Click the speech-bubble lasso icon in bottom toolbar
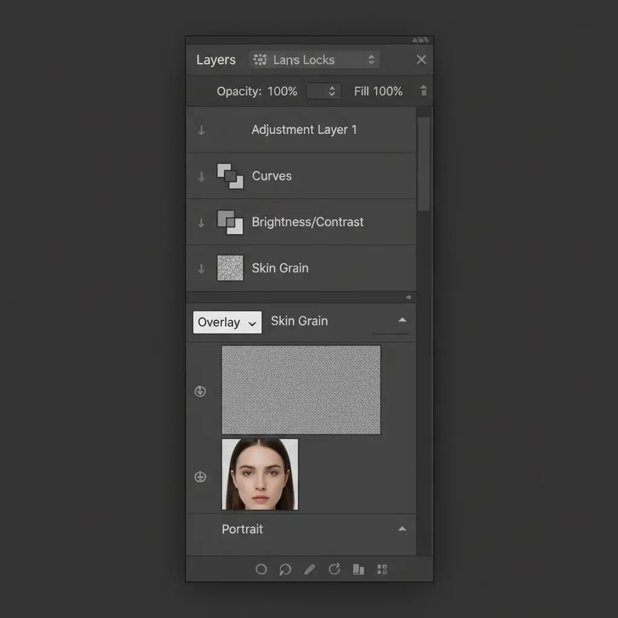This screenshot has width=618, height=618. [285, 569]
